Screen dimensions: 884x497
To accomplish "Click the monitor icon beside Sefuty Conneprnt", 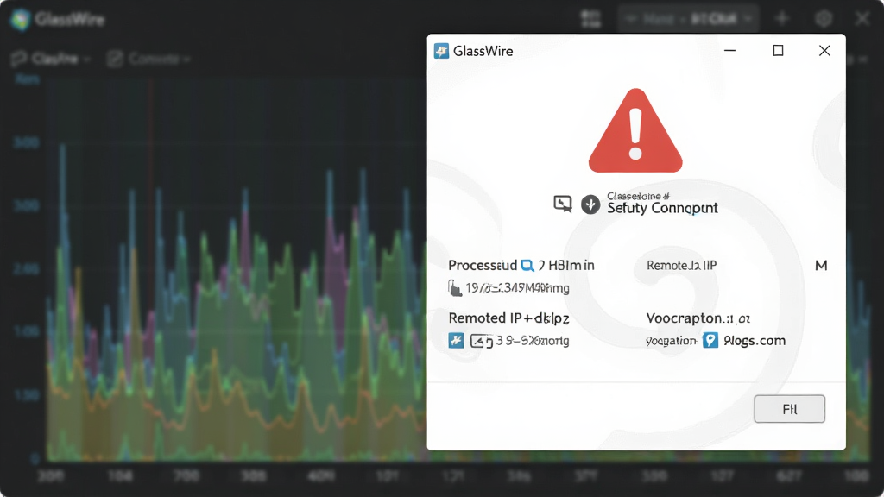I will point(563,204).
